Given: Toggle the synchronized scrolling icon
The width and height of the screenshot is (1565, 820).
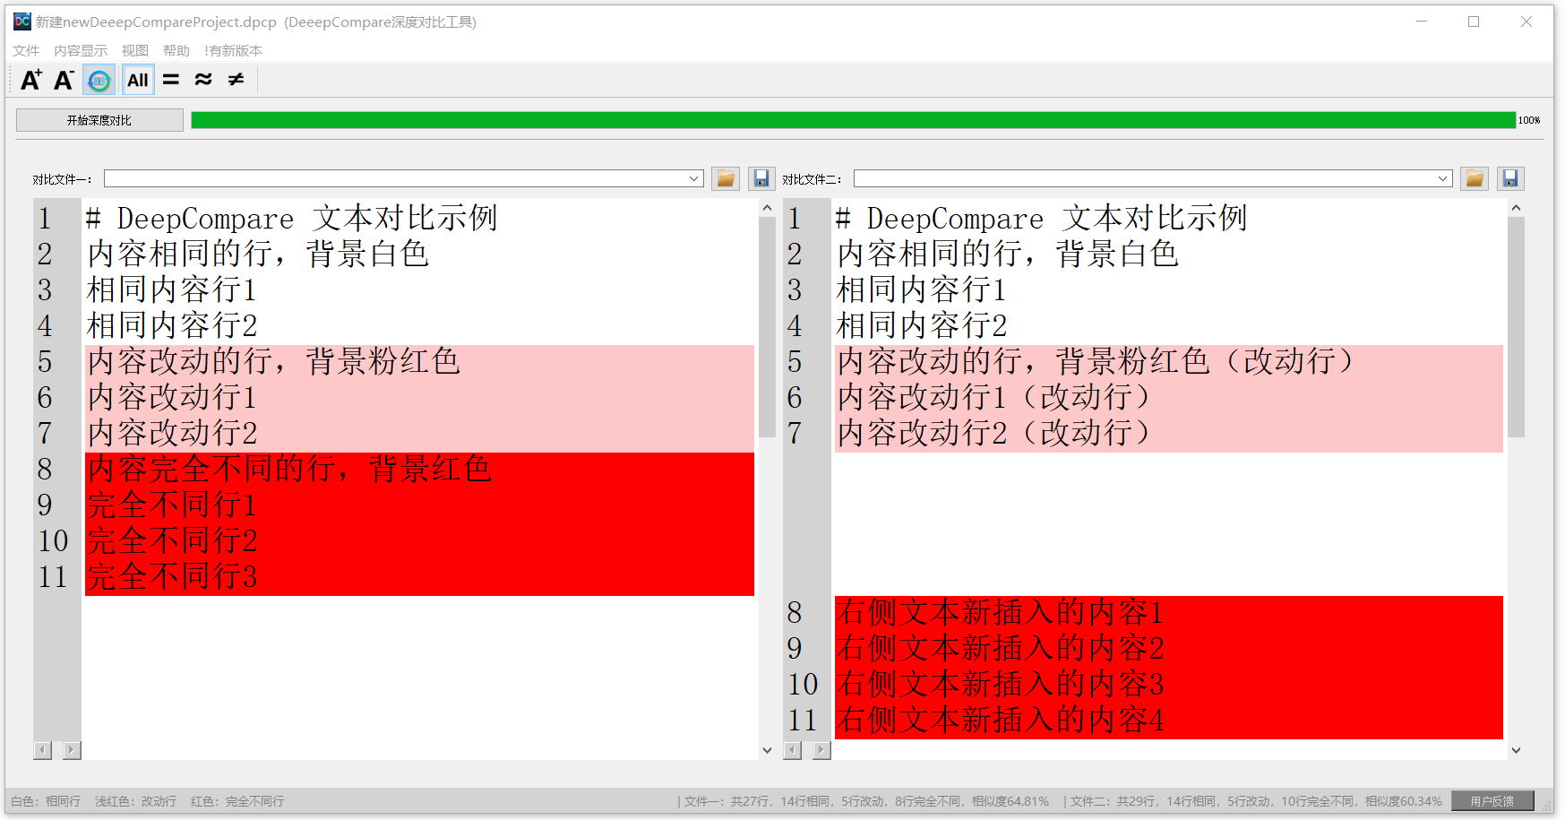Looking at the screenshot, I should coord(99,81).
